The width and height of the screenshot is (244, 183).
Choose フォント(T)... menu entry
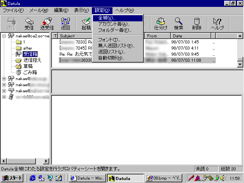(118, 40)
